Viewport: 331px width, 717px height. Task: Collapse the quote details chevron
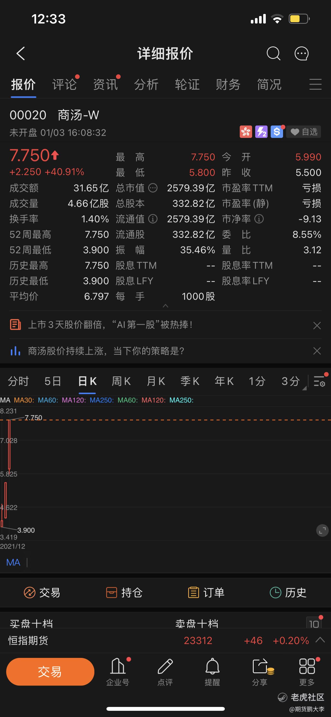[x=165, y=306]
